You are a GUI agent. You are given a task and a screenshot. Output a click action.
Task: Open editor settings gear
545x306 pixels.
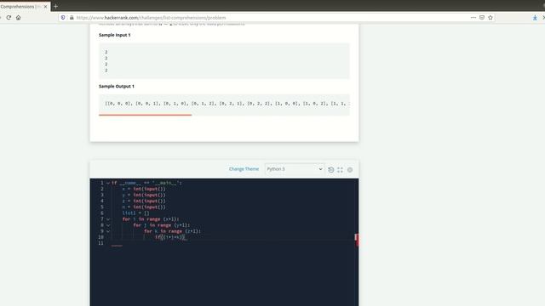(x=350, y=170)
